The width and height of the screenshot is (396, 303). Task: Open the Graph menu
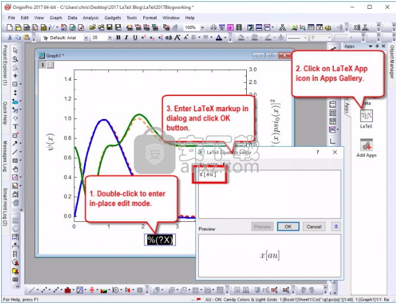point(56,18)
